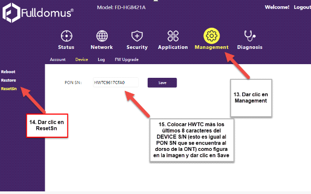The image size is (311, 194).
Task: Click the Save button
Action: tap(162, 83)
